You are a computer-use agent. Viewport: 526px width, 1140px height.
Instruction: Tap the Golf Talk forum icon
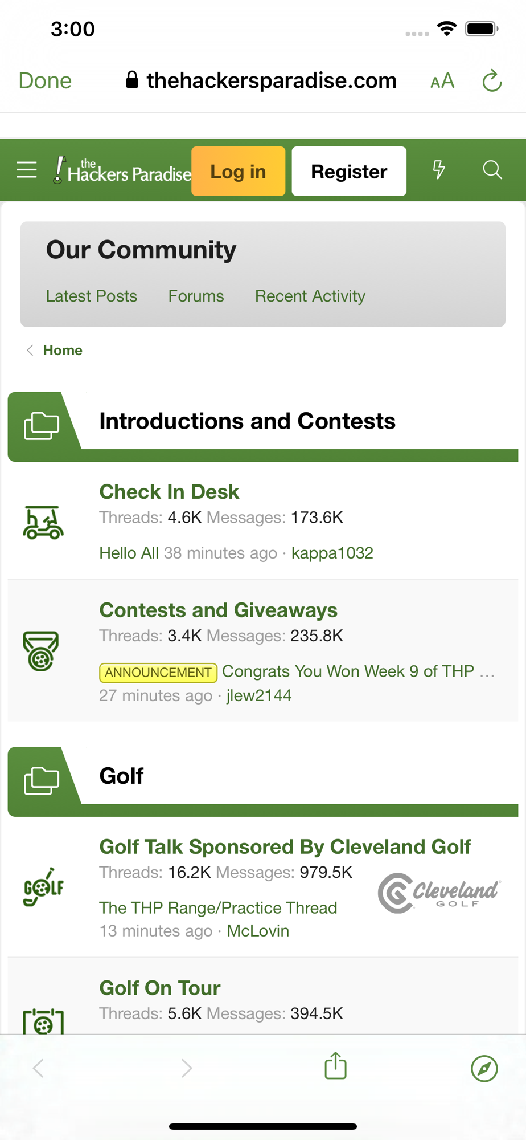pyautogui.click(x=43, y=887)
